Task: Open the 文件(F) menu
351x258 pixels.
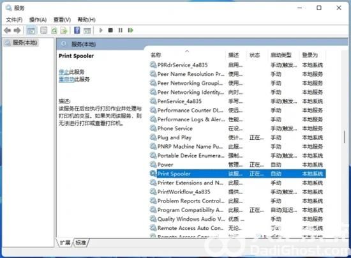Action: pyautogui.click(x=14, y=20)
